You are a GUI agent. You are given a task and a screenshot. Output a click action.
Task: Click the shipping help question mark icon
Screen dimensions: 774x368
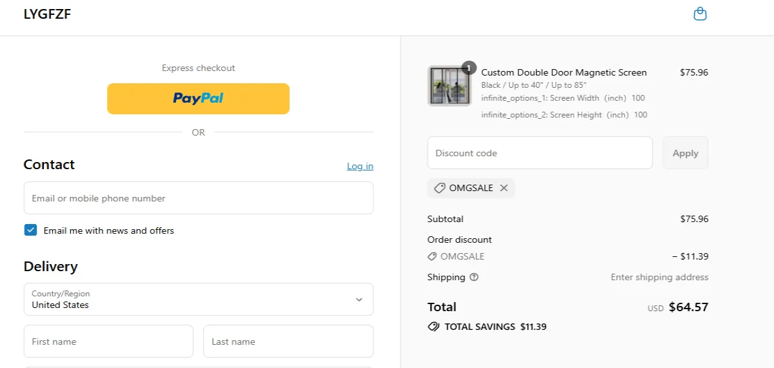point(474,277)
